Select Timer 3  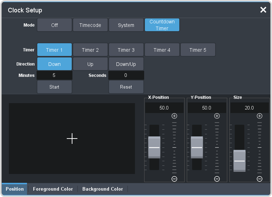pos(126,50)
